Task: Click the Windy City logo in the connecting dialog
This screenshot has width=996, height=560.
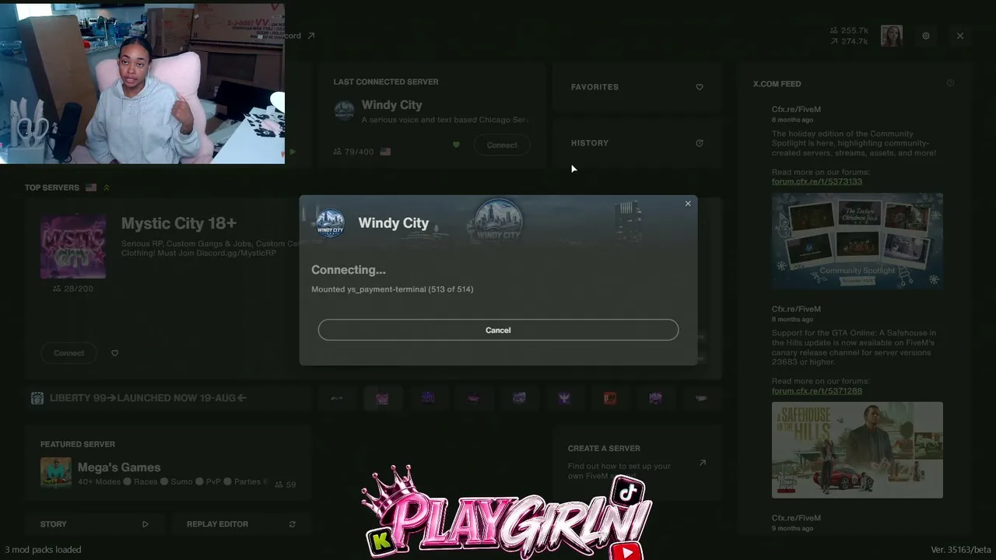Action: point(330,223)
